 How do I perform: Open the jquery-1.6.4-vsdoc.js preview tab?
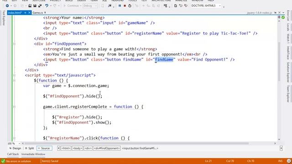click(x=259, y=13)
